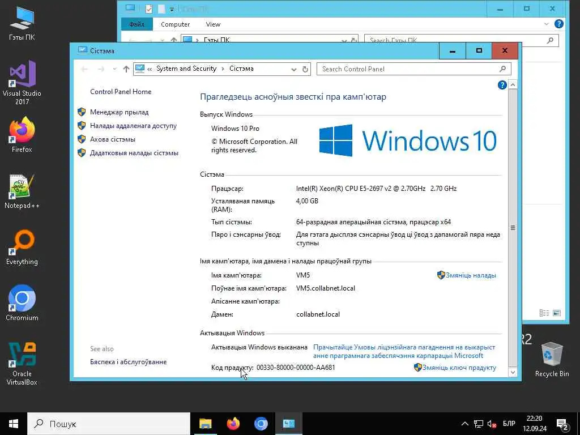The height and width of the screenshot is (435, 580).
Task: Expand the ribbon in Гэты ПК window
Action: coord(547,24)
